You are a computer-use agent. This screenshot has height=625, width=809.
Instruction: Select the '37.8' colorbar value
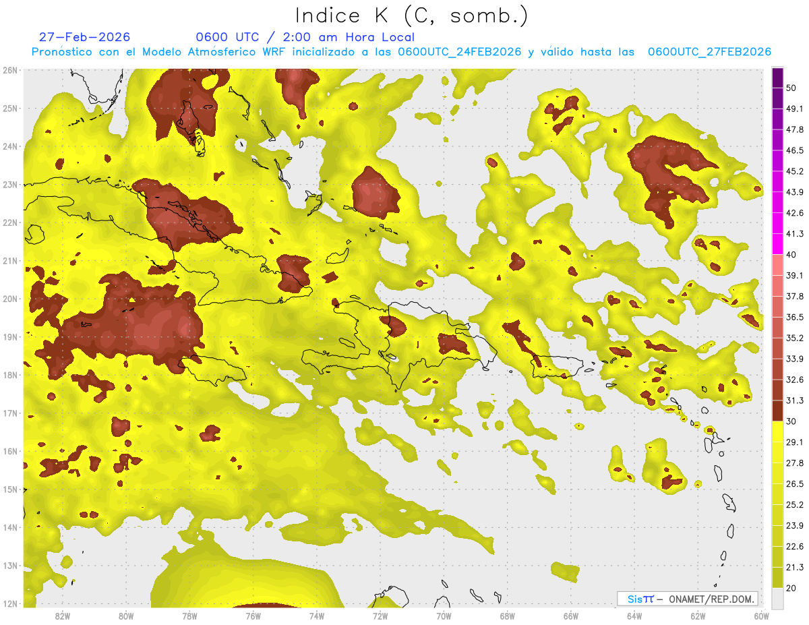(x=794, y=296)
